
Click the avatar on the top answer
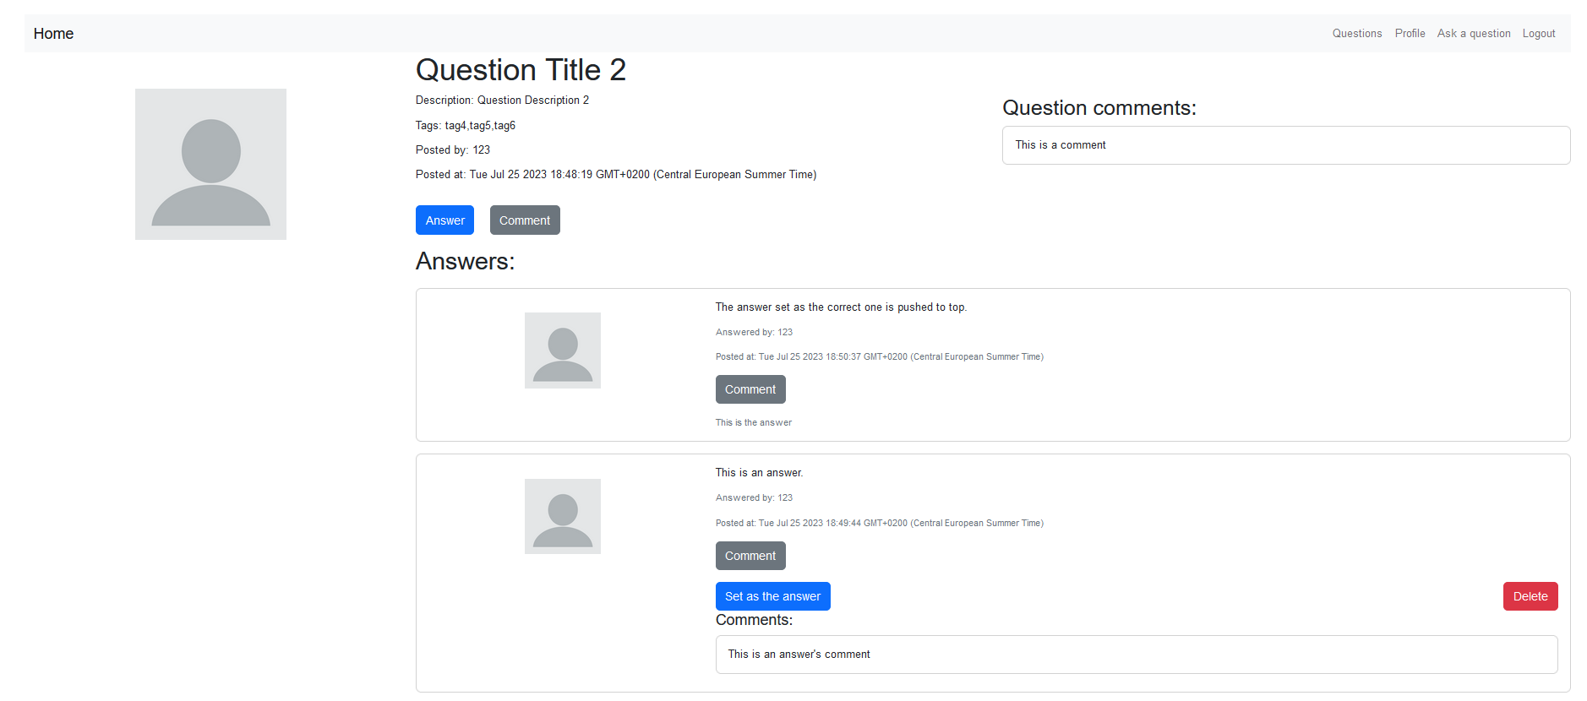(x=562, y=350)
